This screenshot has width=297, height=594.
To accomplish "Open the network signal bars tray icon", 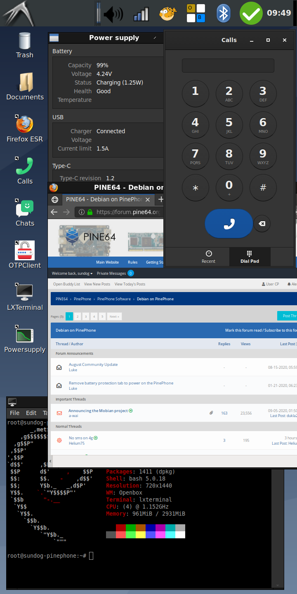I will coord(141,14).
